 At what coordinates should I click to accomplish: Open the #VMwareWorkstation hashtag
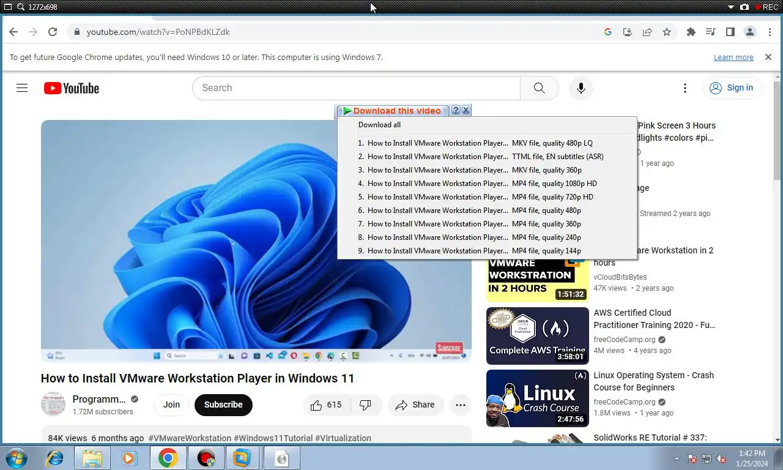tap(190, 438)
